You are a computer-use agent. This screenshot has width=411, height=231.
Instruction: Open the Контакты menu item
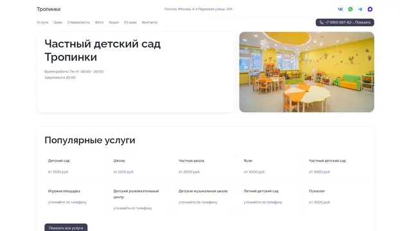tap(150, 22)
